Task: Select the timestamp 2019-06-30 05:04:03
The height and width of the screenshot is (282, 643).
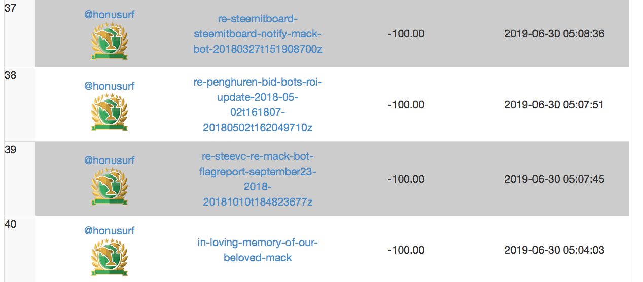Action: pos(554,250)
